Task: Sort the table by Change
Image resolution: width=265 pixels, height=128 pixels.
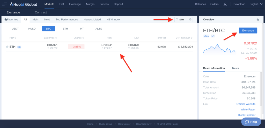Action: [x=79, y=38]
